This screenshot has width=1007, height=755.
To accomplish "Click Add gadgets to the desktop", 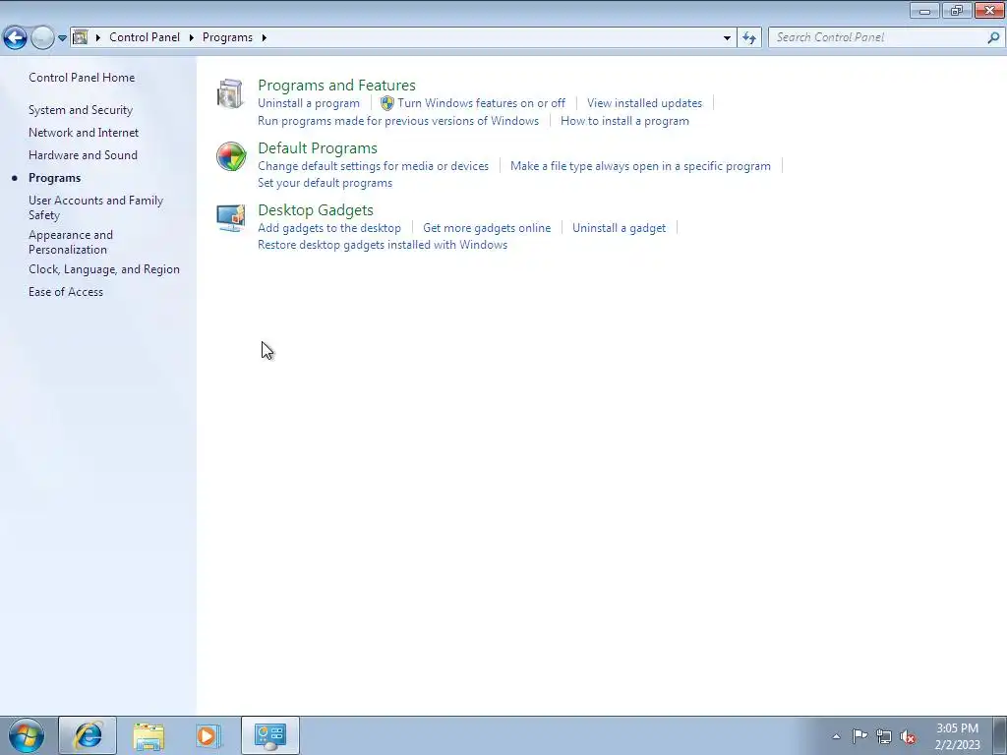I will point(328,228).
